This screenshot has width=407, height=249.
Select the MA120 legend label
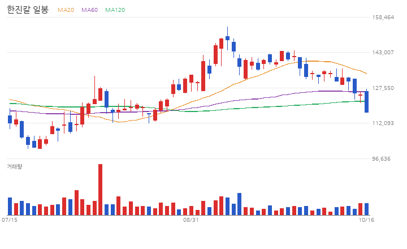(x=115, y=10)
